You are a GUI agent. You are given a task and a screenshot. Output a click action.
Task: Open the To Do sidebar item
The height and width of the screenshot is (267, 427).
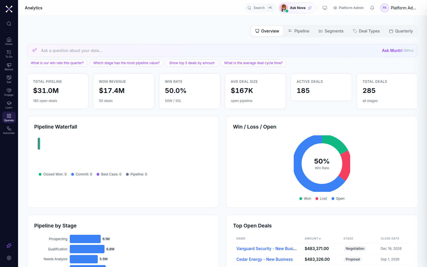[9, 54]
